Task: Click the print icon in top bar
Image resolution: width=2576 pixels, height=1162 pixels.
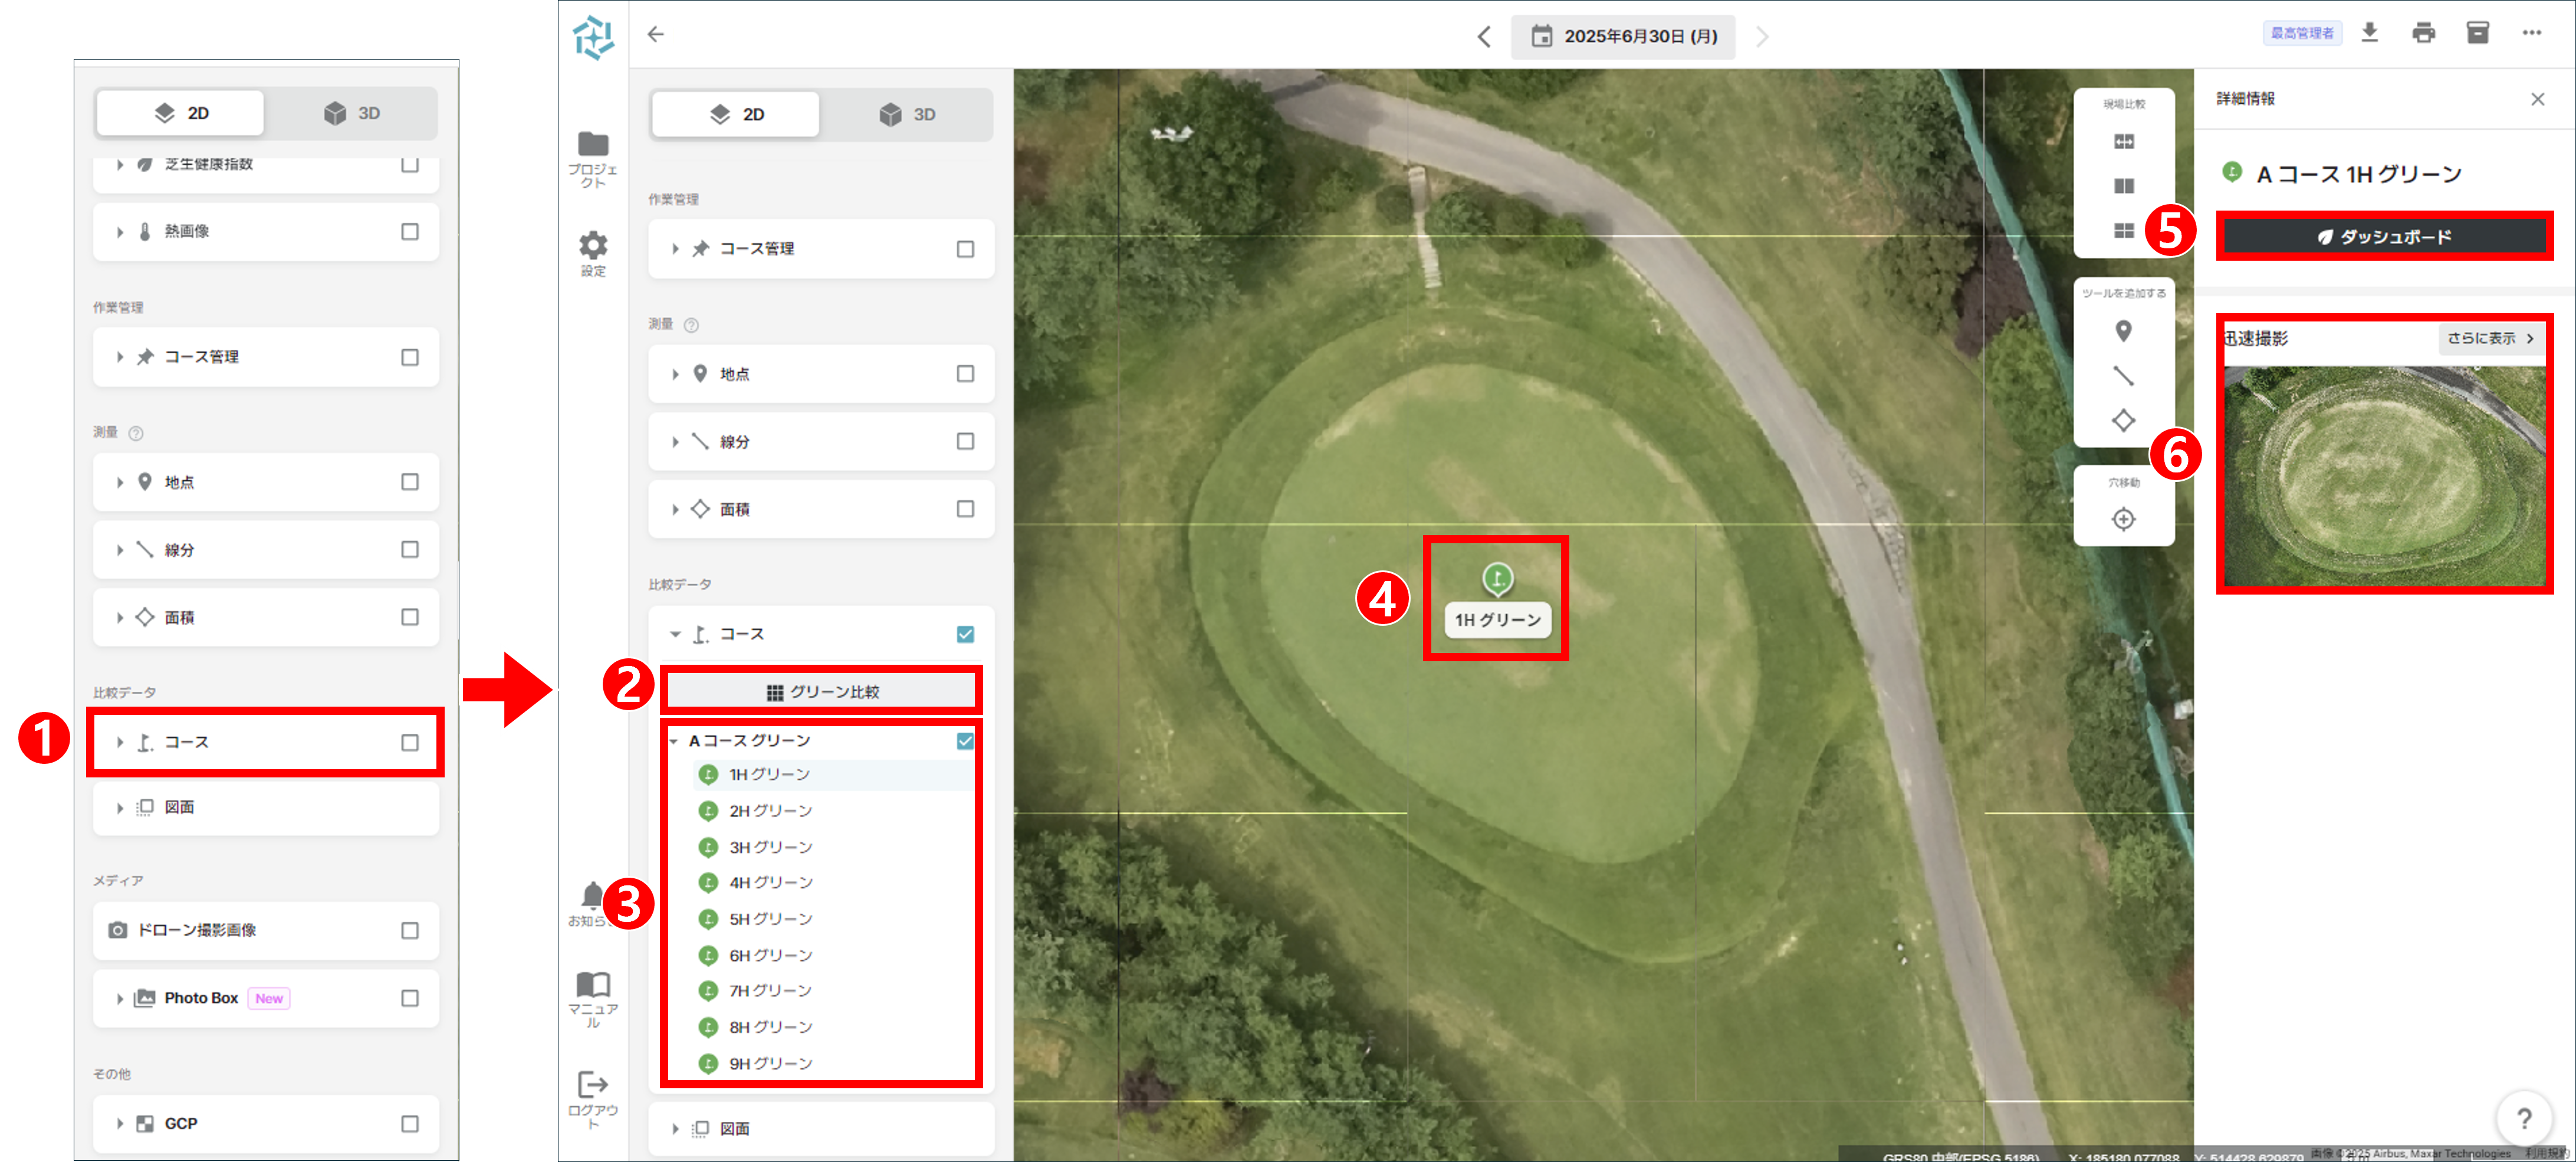Action: 2423,33
